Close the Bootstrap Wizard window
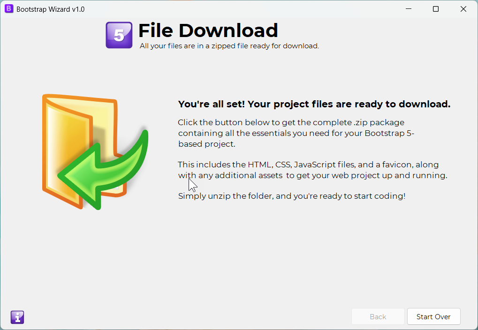 click(463, 9)
